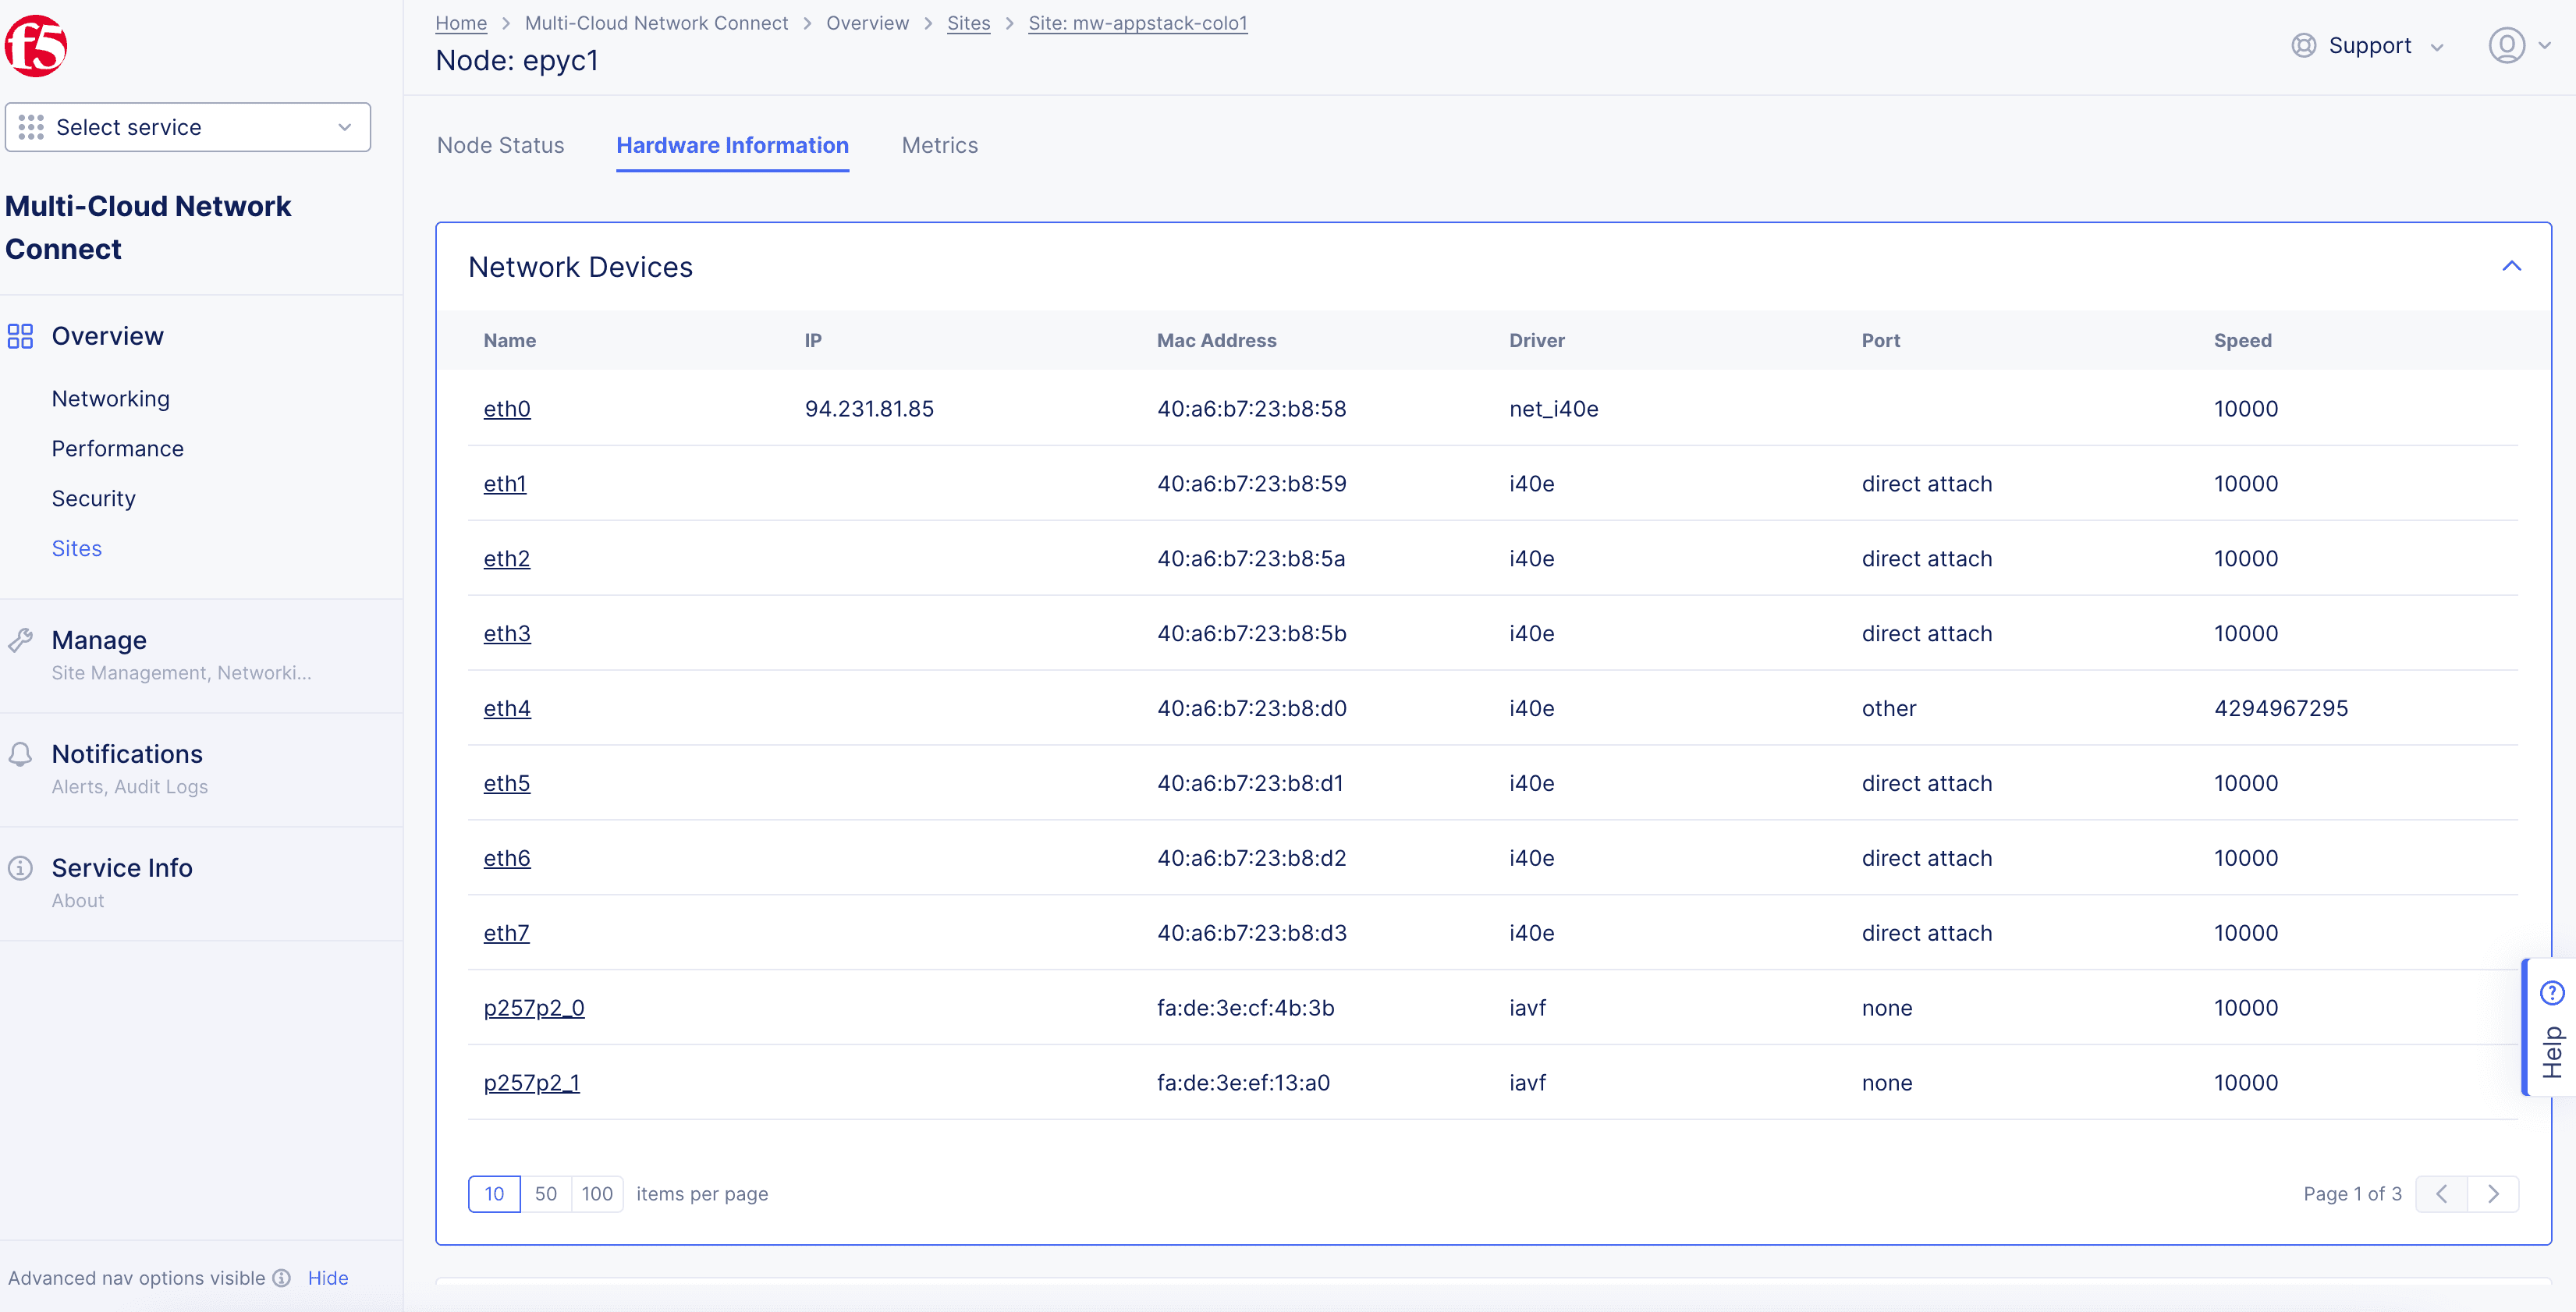The height and width of the screenshot is (1312, 2576).
Task: Click the Service Info circle icon
Action: [x=20, y=867]
